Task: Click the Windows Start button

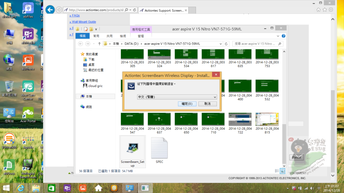Action: [6, 188]
